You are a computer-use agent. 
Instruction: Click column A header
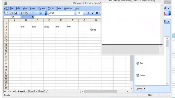(14, 20)
